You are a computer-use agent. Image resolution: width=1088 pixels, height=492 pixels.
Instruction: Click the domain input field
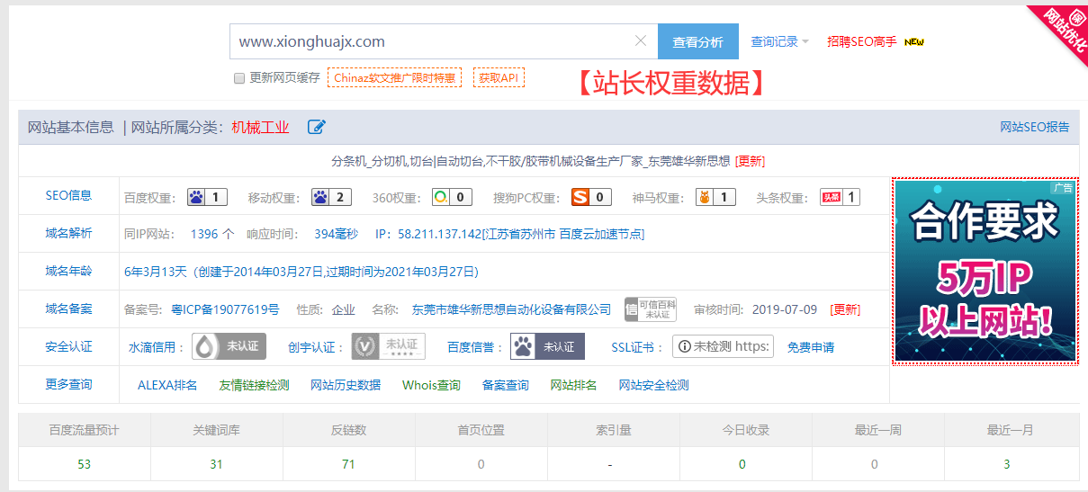point(432,41)
